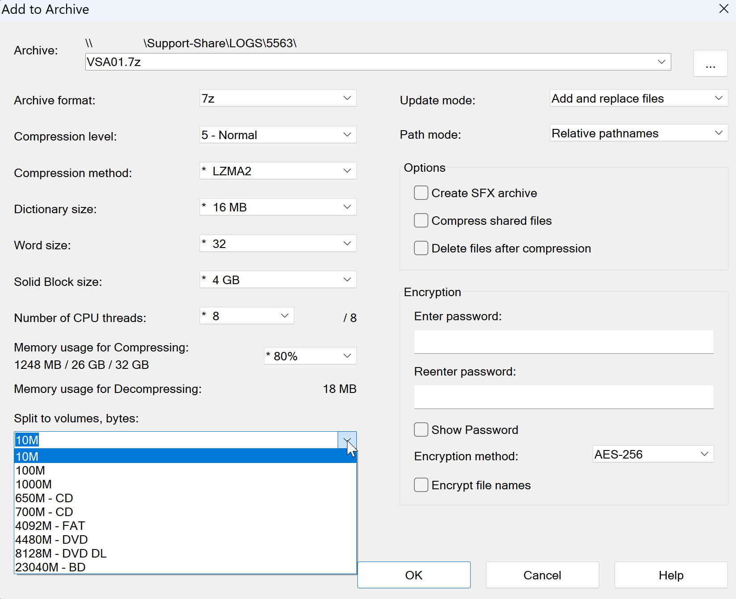Image resolution: width=736 pixels, height=599 pixels.
Task: Focus the Reenter password field
Action: pyautogui.click(x=564, y=397)
